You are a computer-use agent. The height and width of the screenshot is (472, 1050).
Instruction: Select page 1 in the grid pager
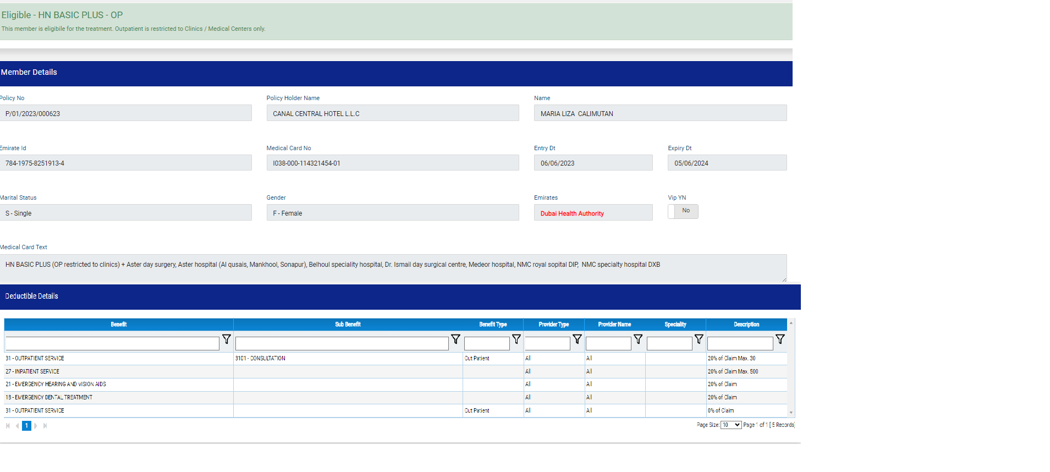(x=26, y=426)
